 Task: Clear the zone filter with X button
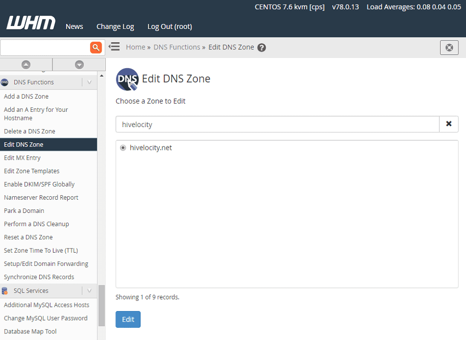point(449,124)
